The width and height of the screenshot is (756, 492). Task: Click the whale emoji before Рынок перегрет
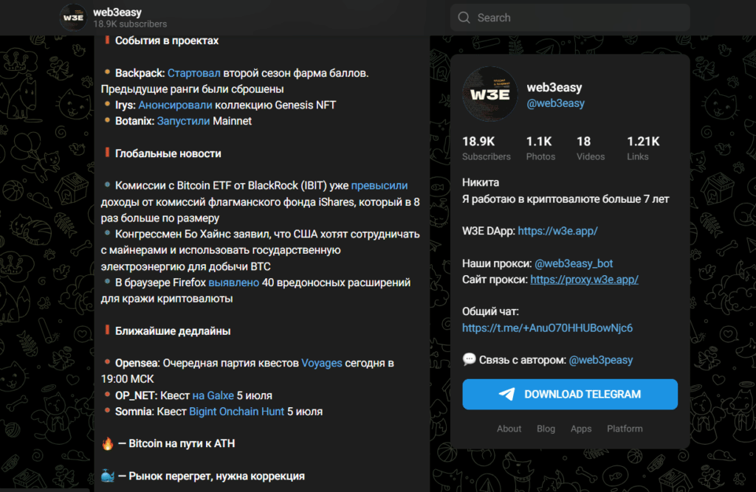[108, 476]
